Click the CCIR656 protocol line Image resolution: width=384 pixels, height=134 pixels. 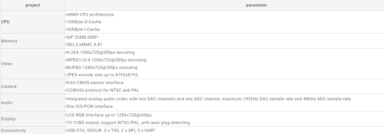[x=102, y=90]
